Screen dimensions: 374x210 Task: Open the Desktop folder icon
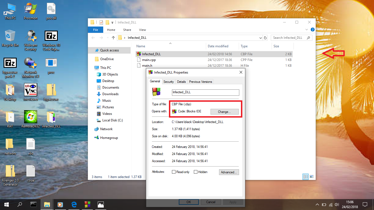[x=10, y=92]
